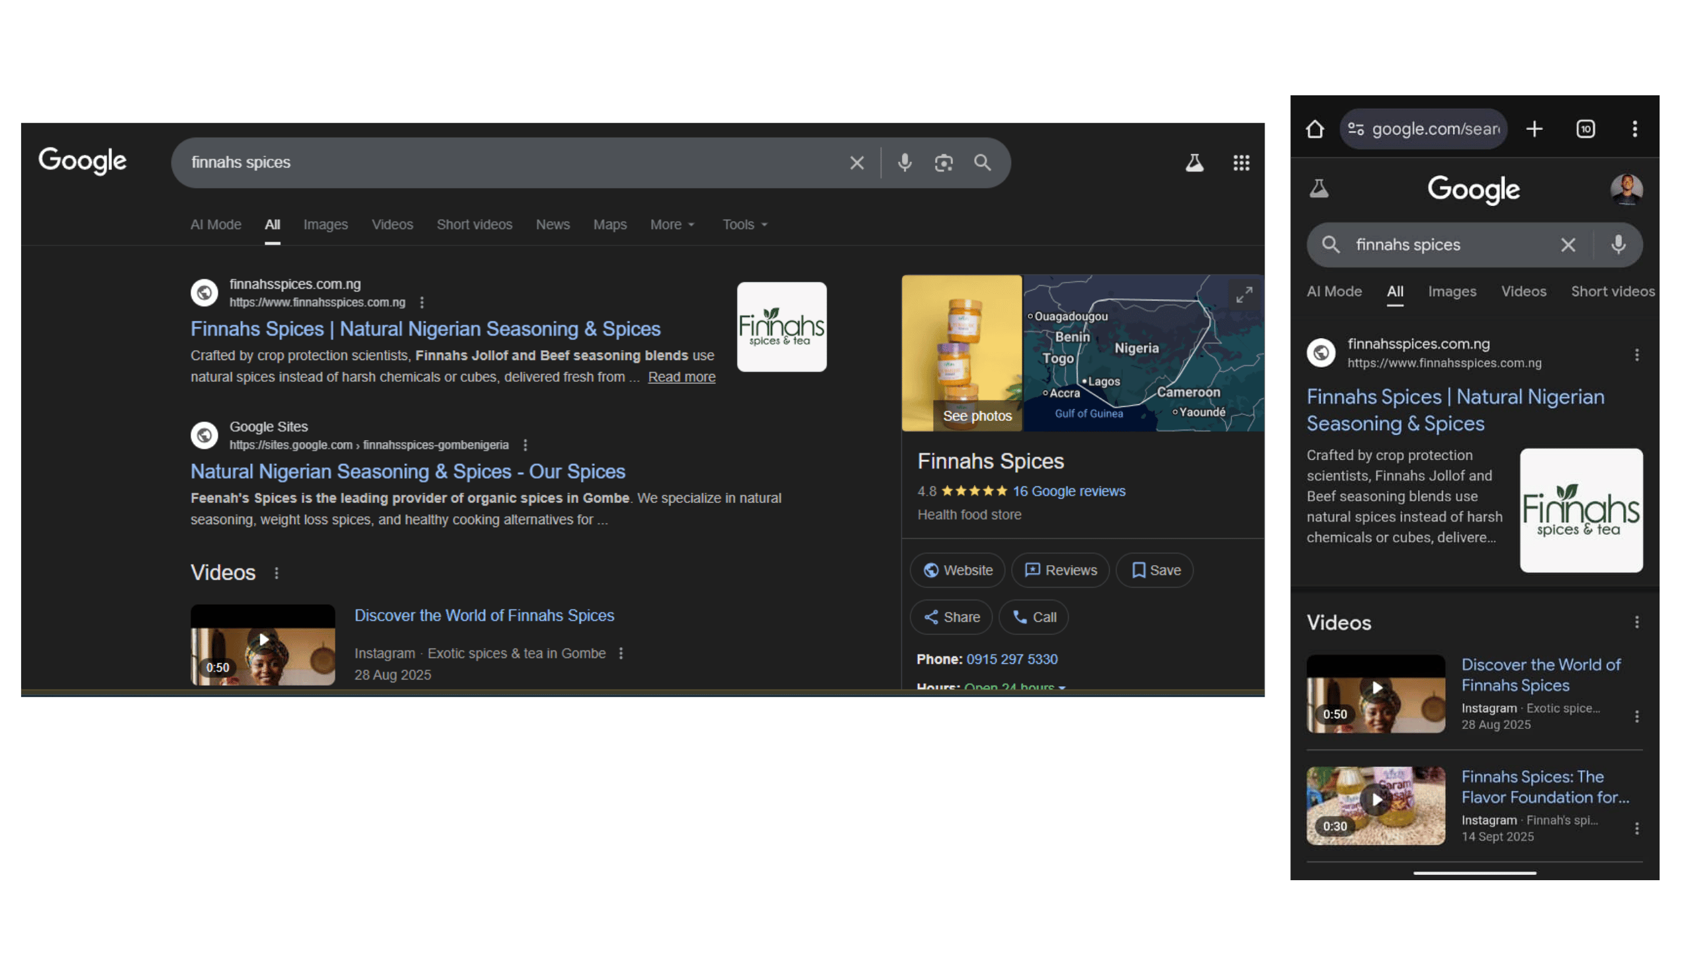Screen dimensions: 1694x953
Task: Open a new tab with mobile plus icon
Action: [x=1534, y=129]
